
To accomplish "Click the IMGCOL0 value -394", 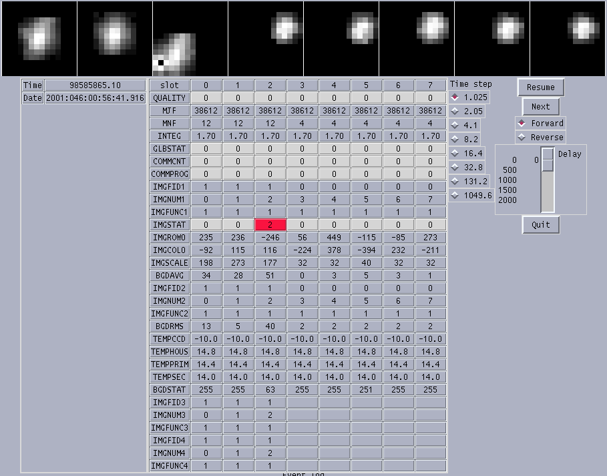I will coord(366,250).
